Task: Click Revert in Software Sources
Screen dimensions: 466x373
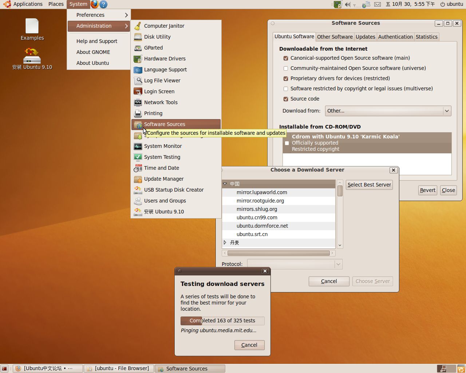Action: [x=427, y=190]
